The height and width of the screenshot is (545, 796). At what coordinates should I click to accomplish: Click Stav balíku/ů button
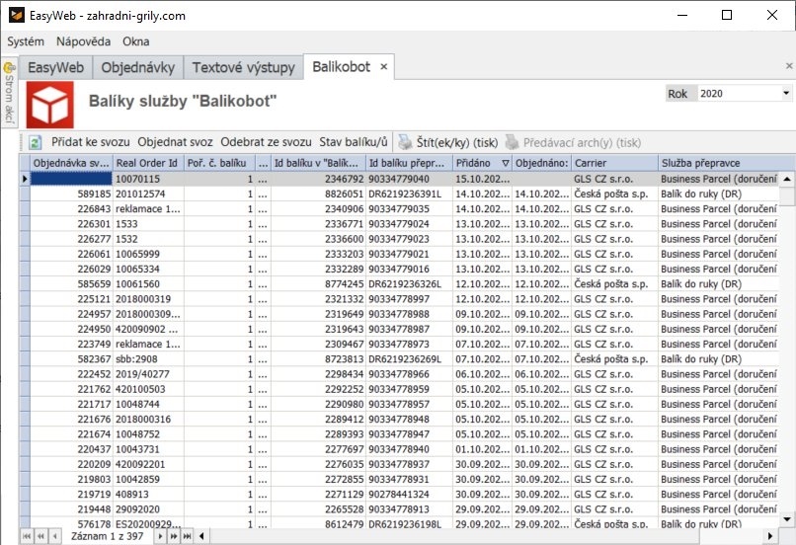(x=354, y=142)
